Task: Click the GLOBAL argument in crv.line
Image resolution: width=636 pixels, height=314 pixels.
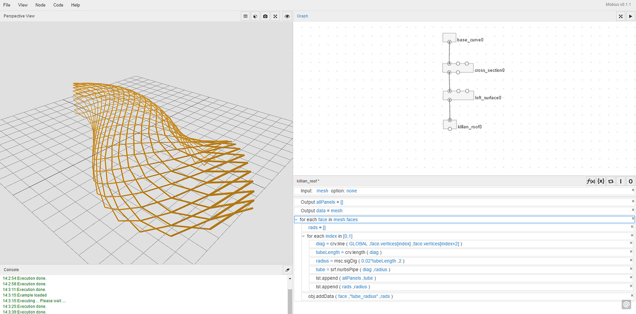Action: [x=359, y=244]
